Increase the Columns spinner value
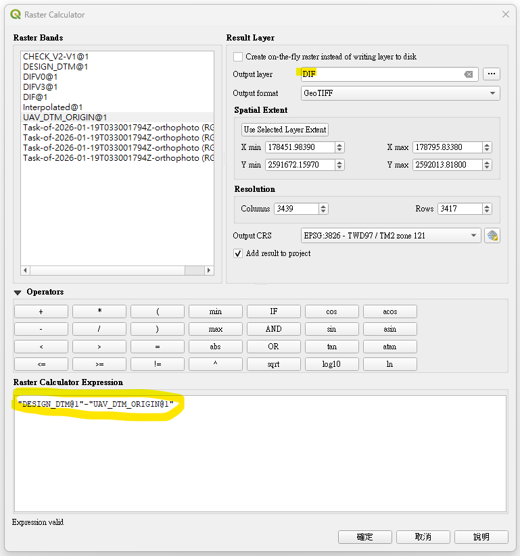 click(x=323, y=206)
